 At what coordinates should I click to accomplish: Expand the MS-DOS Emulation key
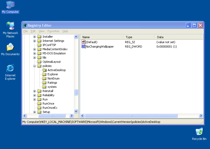click(x=35, y=53)
